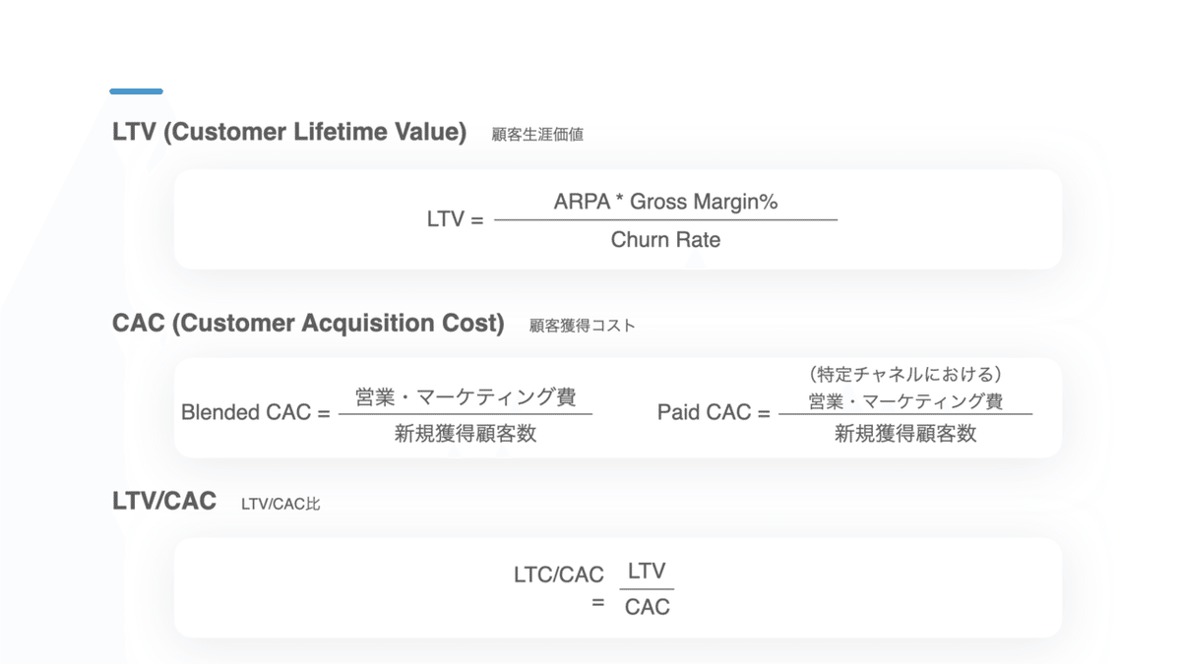
Task: Click the heading 'LTV/CAC'
Action: tap(164, 501)
